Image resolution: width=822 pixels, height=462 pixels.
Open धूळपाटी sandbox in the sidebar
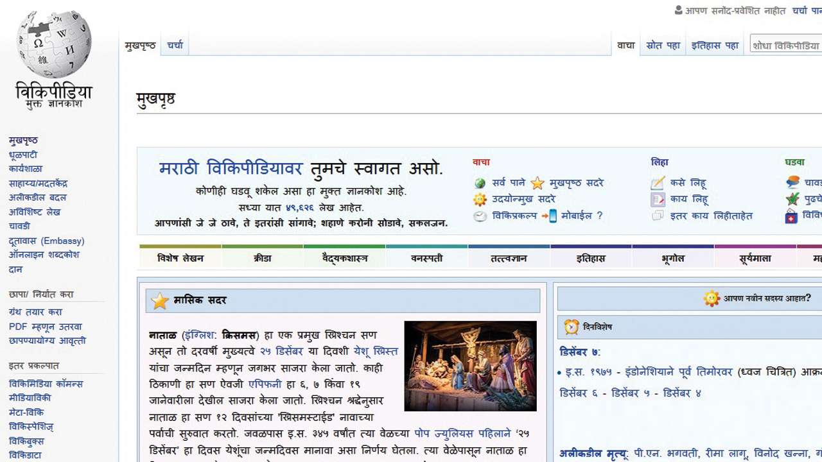23,155
